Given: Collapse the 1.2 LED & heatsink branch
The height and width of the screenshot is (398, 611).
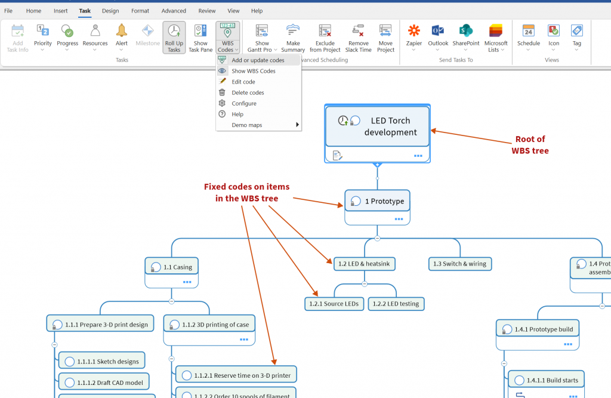Looking at the screenshot, I should [365, 284].
